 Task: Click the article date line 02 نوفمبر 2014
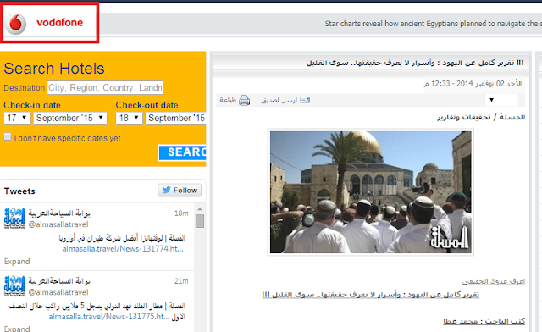pyautogui.click(x=473, y=84)
